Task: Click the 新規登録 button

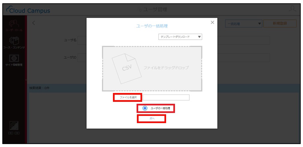Action: tap(280, 24)
